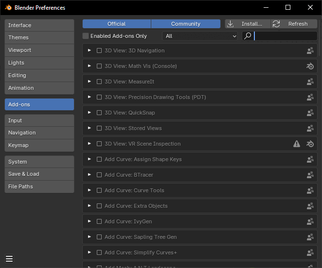Click community icon on Precision Drawing Tools row

(310, 97)
